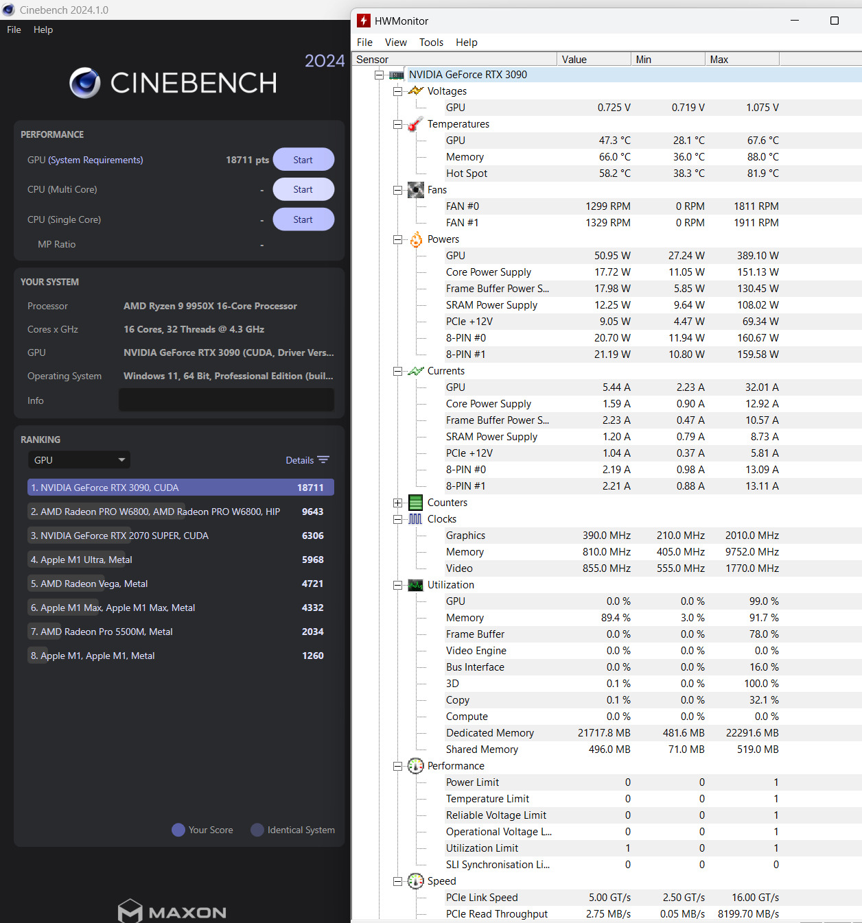Click the Maxon logo in Cinebench

click(x=172, y=911)
